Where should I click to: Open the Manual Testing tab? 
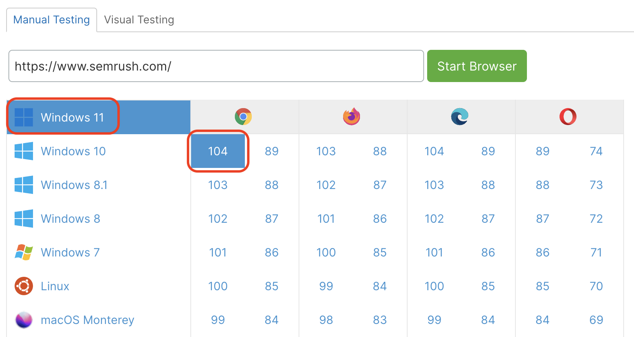click(x=51, y=20)
